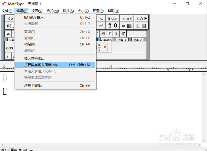Click the horizontal scrollbar right arrow
Screen dimensions: 207x151
tap(199, 145)
